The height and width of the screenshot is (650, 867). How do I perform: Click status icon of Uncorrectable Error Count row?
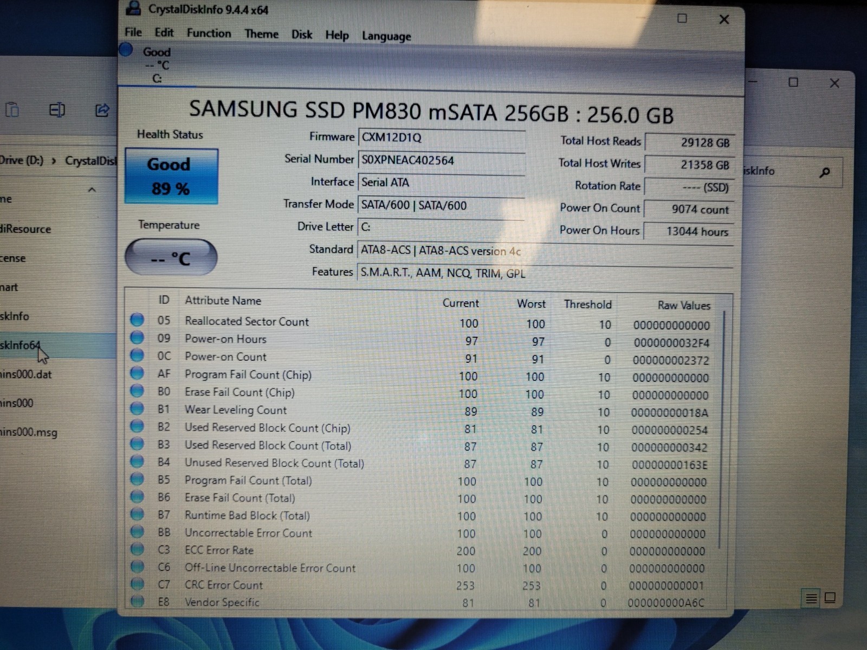tap(137, 531)
